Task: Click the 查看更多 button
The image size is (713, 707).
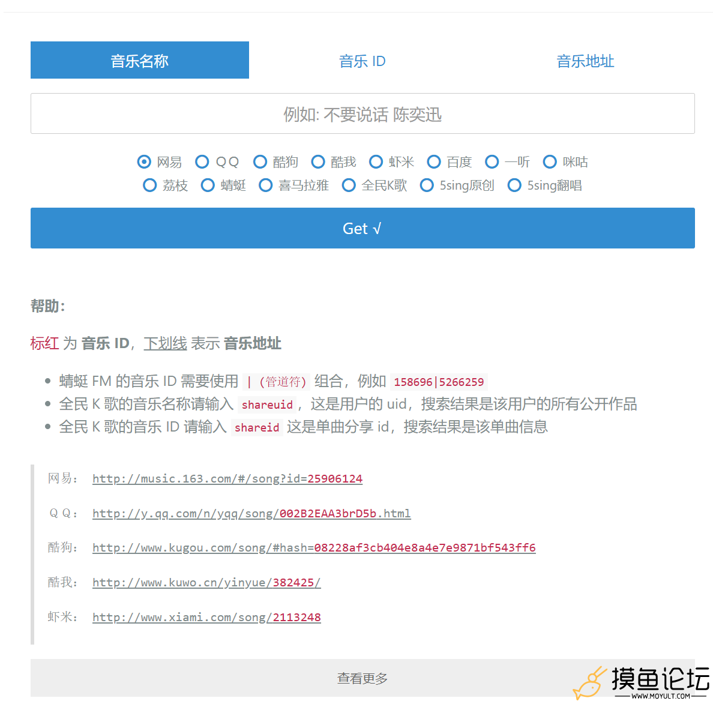Action: tap(363, 678)
